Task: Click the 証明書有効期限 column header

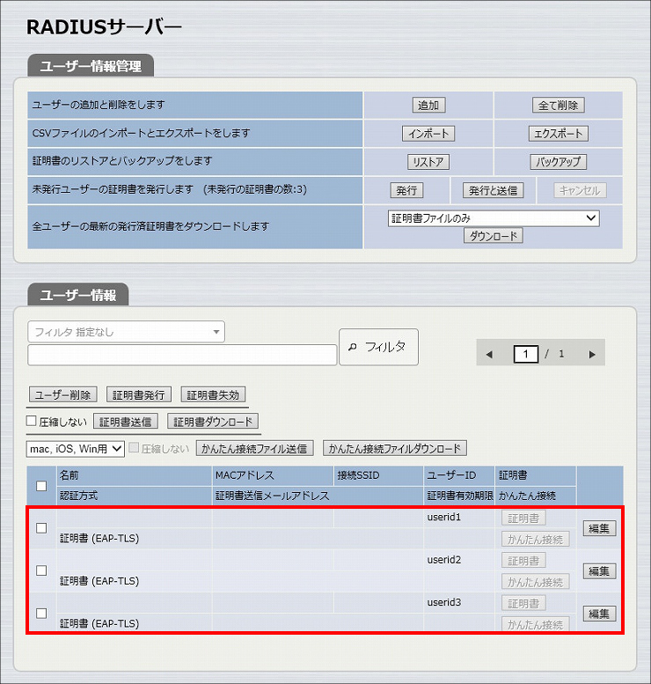Action: pos(460,496)
